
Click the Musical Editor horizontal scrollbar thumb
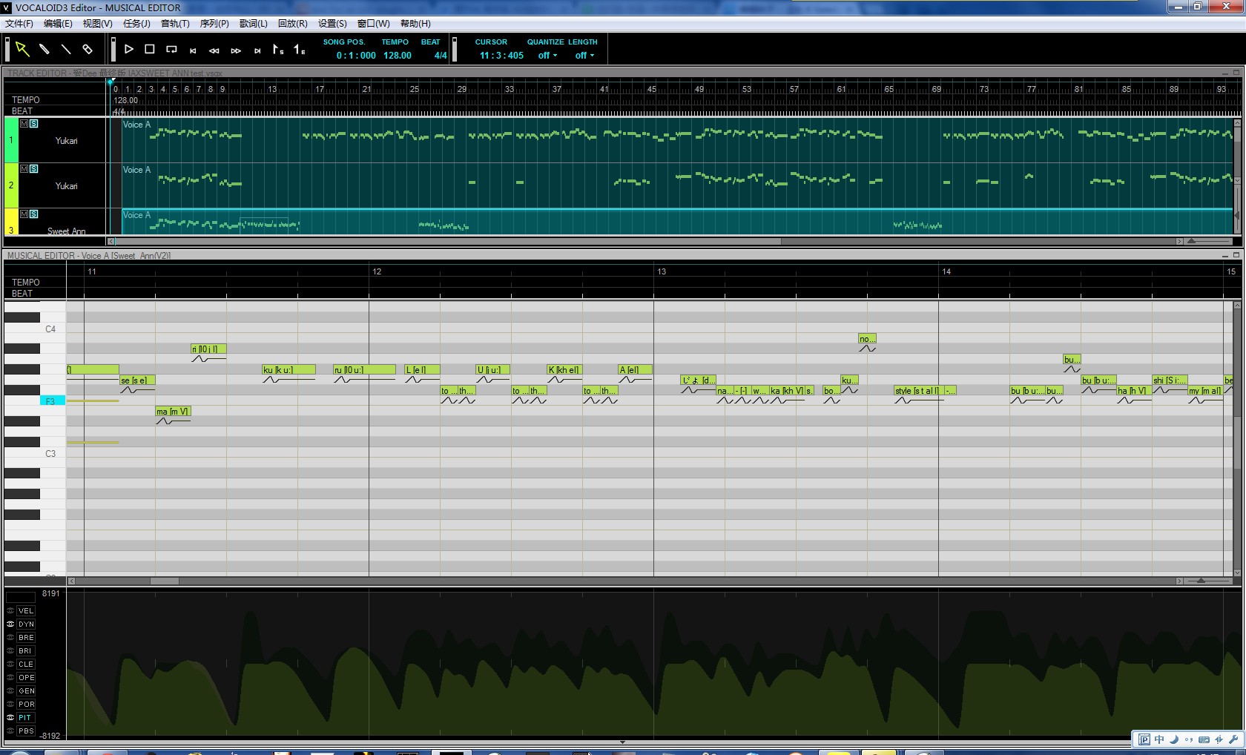click(165, 581)
